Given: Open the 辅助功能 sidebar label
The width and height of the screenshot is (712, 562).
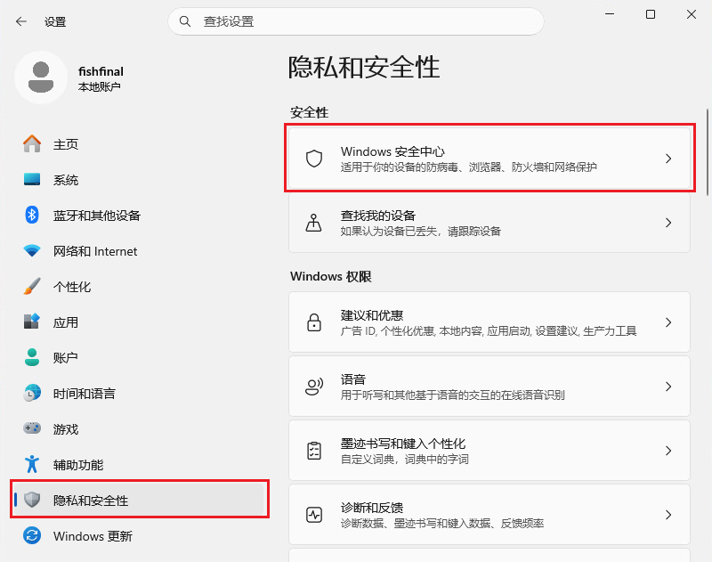Looking at the screenshot, I should pos(78,465).
